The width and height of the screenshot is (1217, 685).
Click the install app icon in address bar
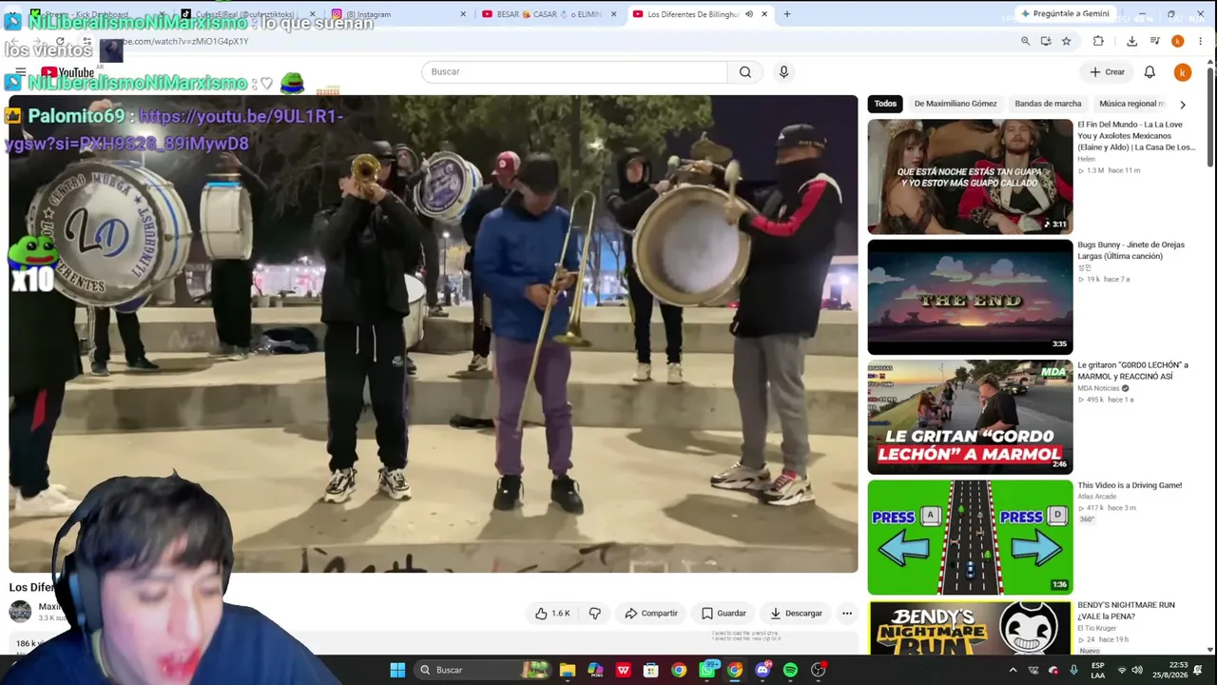(1046, 41)
